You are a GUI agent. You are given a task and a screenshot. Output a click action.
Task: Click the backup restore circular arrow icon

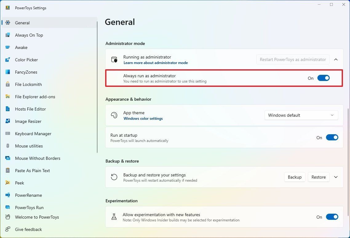pyautogui.click(x=114, y=177)
